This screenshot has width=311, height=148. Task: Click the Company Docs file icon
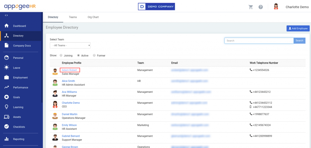(x=6, y=45)
